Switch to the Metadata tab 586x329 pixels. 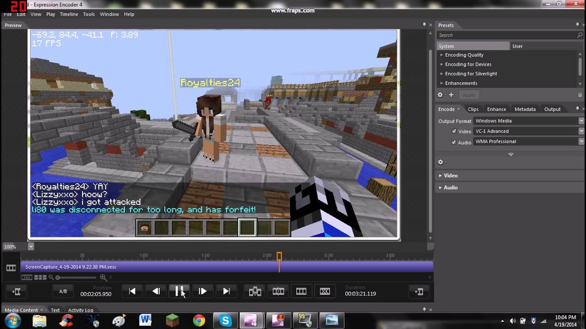[x=525, y=109]
